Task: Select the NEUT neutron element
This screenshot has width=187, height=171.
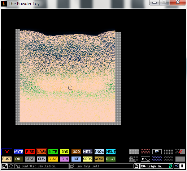Action: tap(111, 152)
